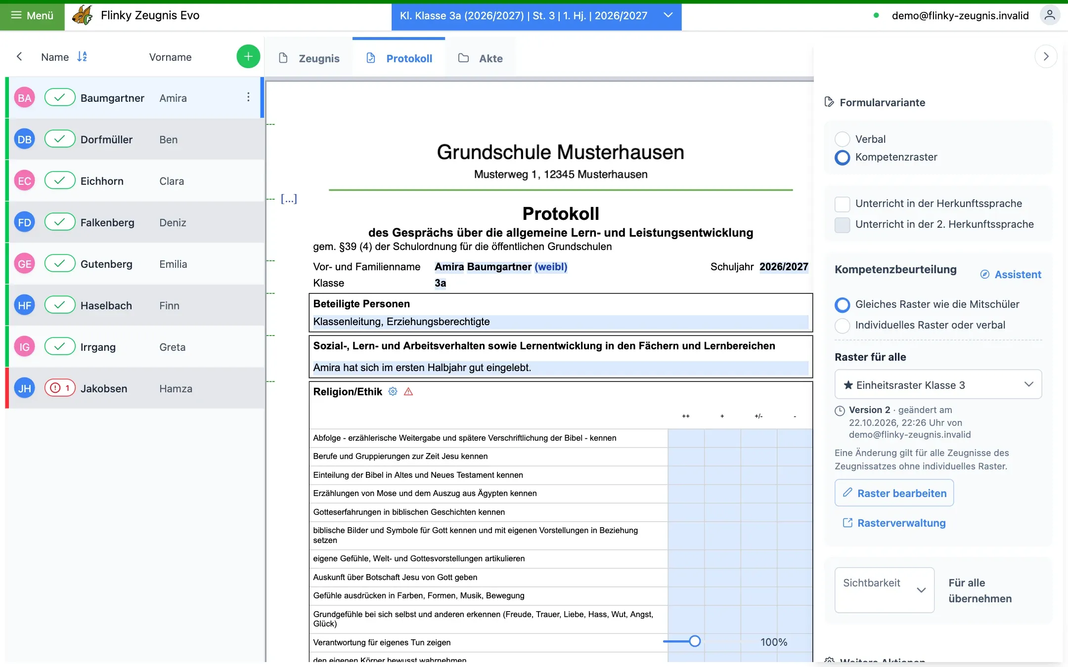Switch to the Zeugnis tab
The width and height of the screenshot is (1068, 667).
(309, 58)
